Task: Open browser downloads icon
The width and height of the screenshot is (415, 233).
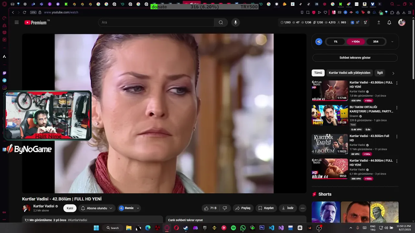Action: (x=404, y=12)
